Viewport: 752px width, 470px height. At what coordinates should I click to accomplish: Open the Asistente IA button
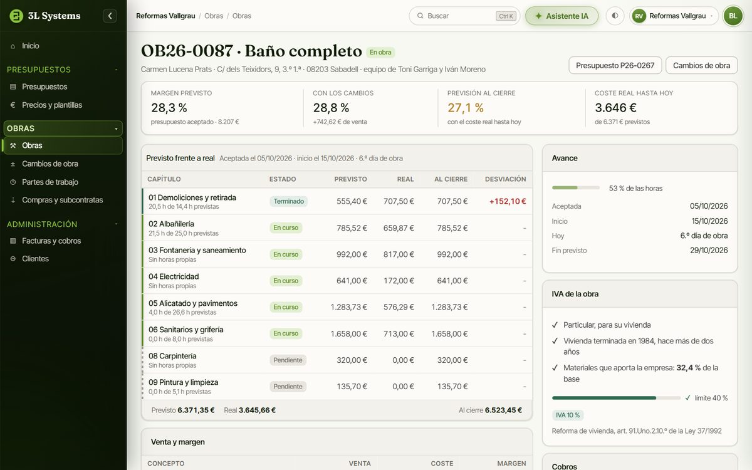561,16
